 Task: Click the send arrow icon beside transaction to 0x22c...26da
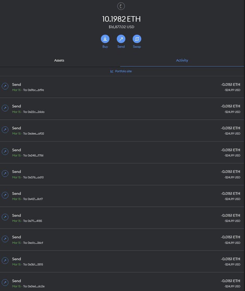[5, 108]
